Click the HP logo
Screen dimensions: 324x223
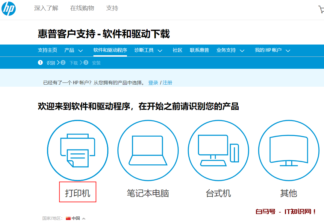pyautogui.click(x=8, y=9)
